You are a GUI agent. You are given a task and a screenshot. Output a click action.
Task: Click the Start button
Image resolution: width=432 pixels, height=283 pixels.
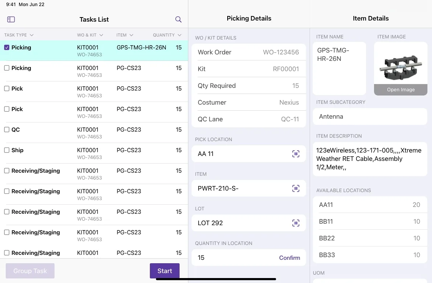pos(165,271)
